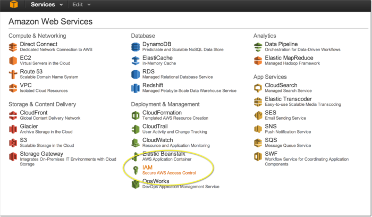Click the SQS message queue icon
Viewport: 372px width, 217px height.
(258, 143)
